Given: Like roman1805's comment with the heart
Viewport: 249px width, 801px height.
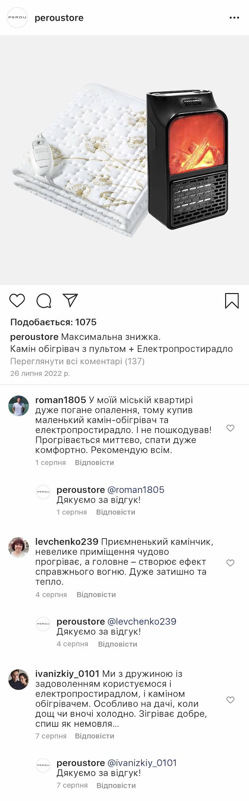Looking at the screenshot, I should 230,428.
